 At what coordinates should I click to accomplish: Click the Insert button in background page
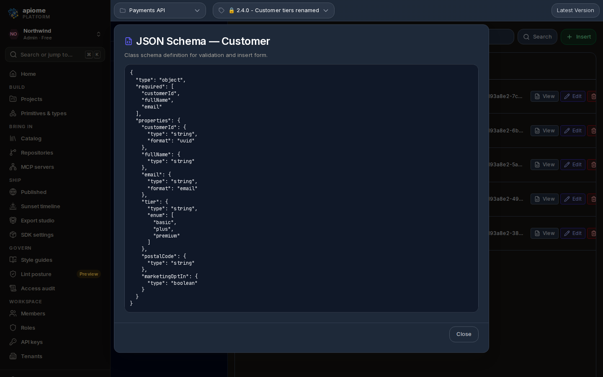click(578, 37)
